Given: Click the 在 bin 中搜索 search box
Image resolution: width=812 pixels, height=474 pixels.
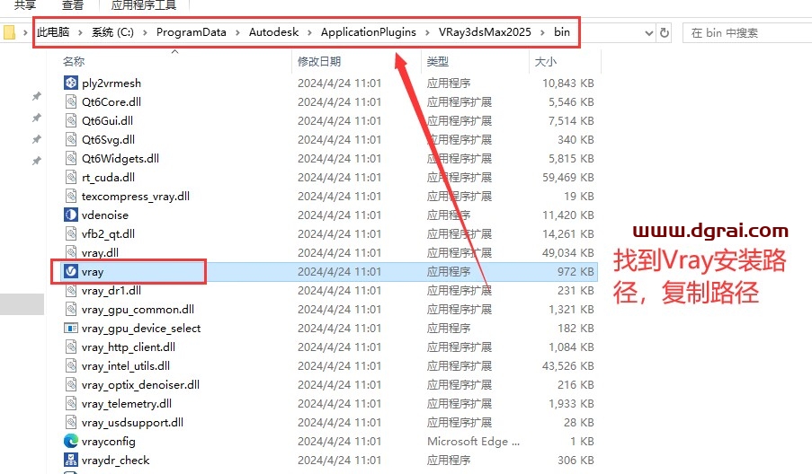Looking at the screenshot, I should pyautogui.click(x=747, y=33).
